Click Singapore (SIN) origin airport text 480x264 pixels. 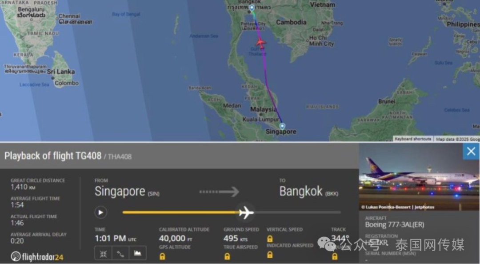coord(127,192)
